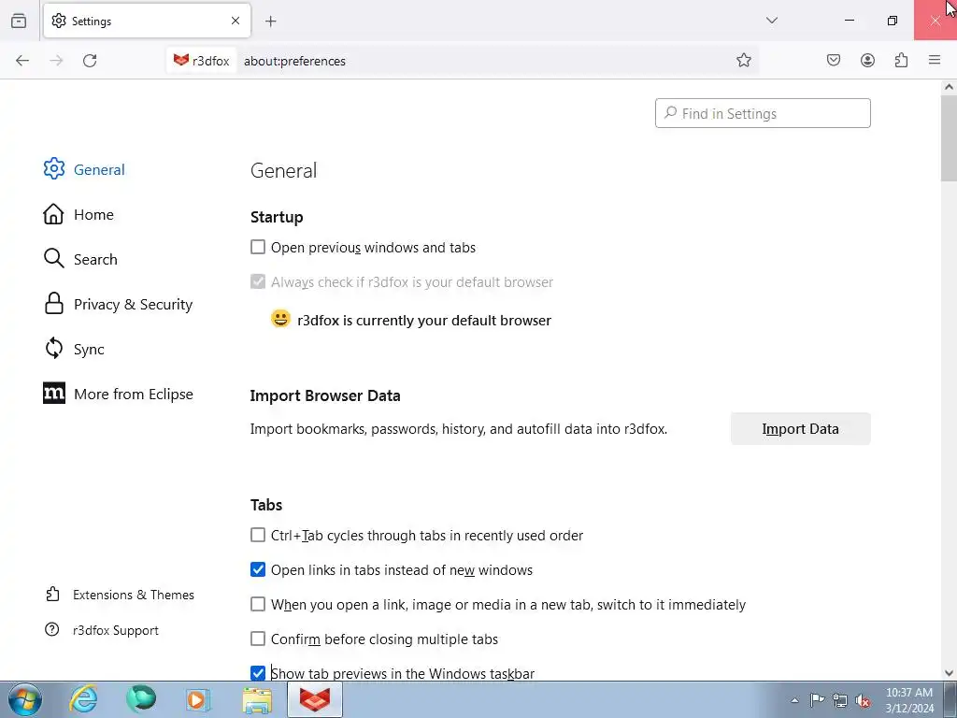
Task: Go forward using the forward arrow
Action: [56, 61]
